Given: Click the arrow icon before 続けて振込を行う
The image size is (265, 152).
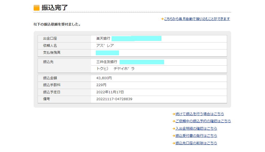Looking at the screenshot, I should [174, 114].
